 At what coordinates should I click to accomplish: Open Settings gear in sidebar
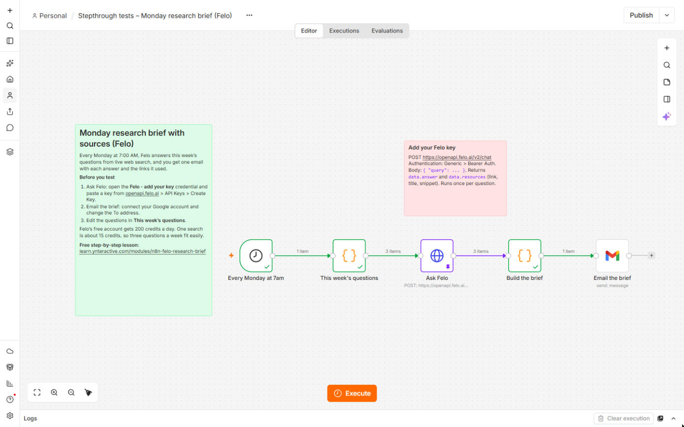coord(10,416)
